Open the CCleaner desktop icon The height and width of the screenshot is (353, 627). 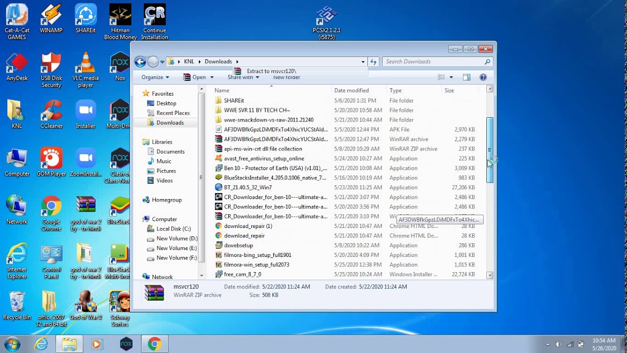(51, 115)
